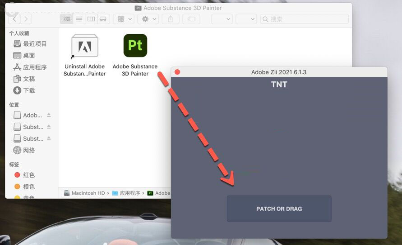The height and width of the screenshot is (245, 402).
Task: Select the Adob... volume in sidebar
Action: tap(28, 115)
